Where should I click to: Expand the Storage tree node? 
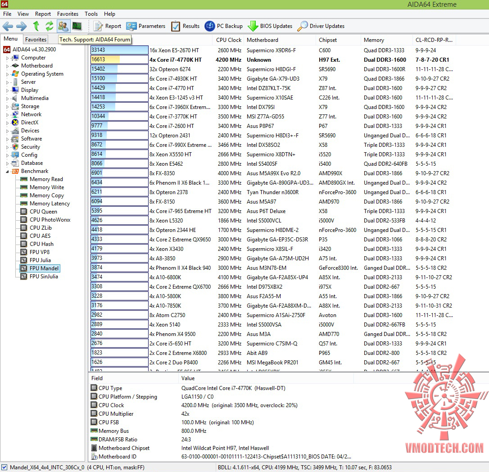pyautogui.click(x=7, y=106)
